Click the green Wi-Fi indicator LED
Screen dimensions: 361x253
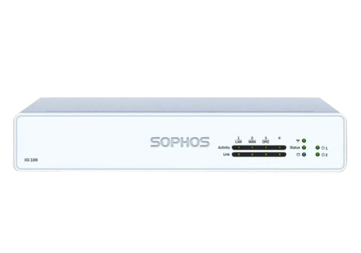pos(304,141)
